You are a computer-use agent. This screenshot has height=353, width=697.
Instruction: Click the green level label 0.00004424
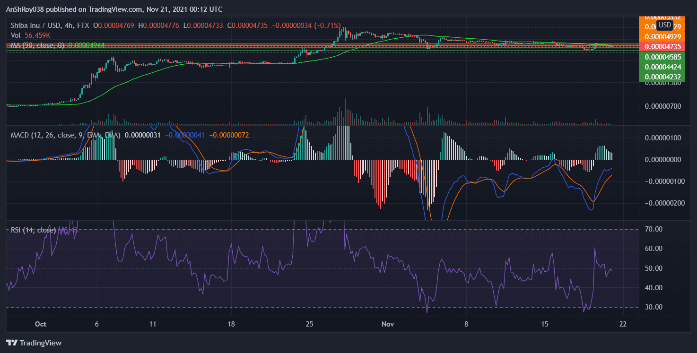[663, 66]
